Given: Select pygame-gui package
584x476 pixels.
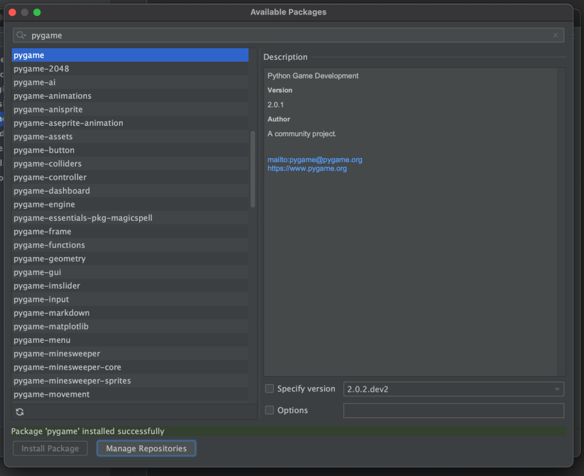Looking at the screenshot, I should pos(130,272).
